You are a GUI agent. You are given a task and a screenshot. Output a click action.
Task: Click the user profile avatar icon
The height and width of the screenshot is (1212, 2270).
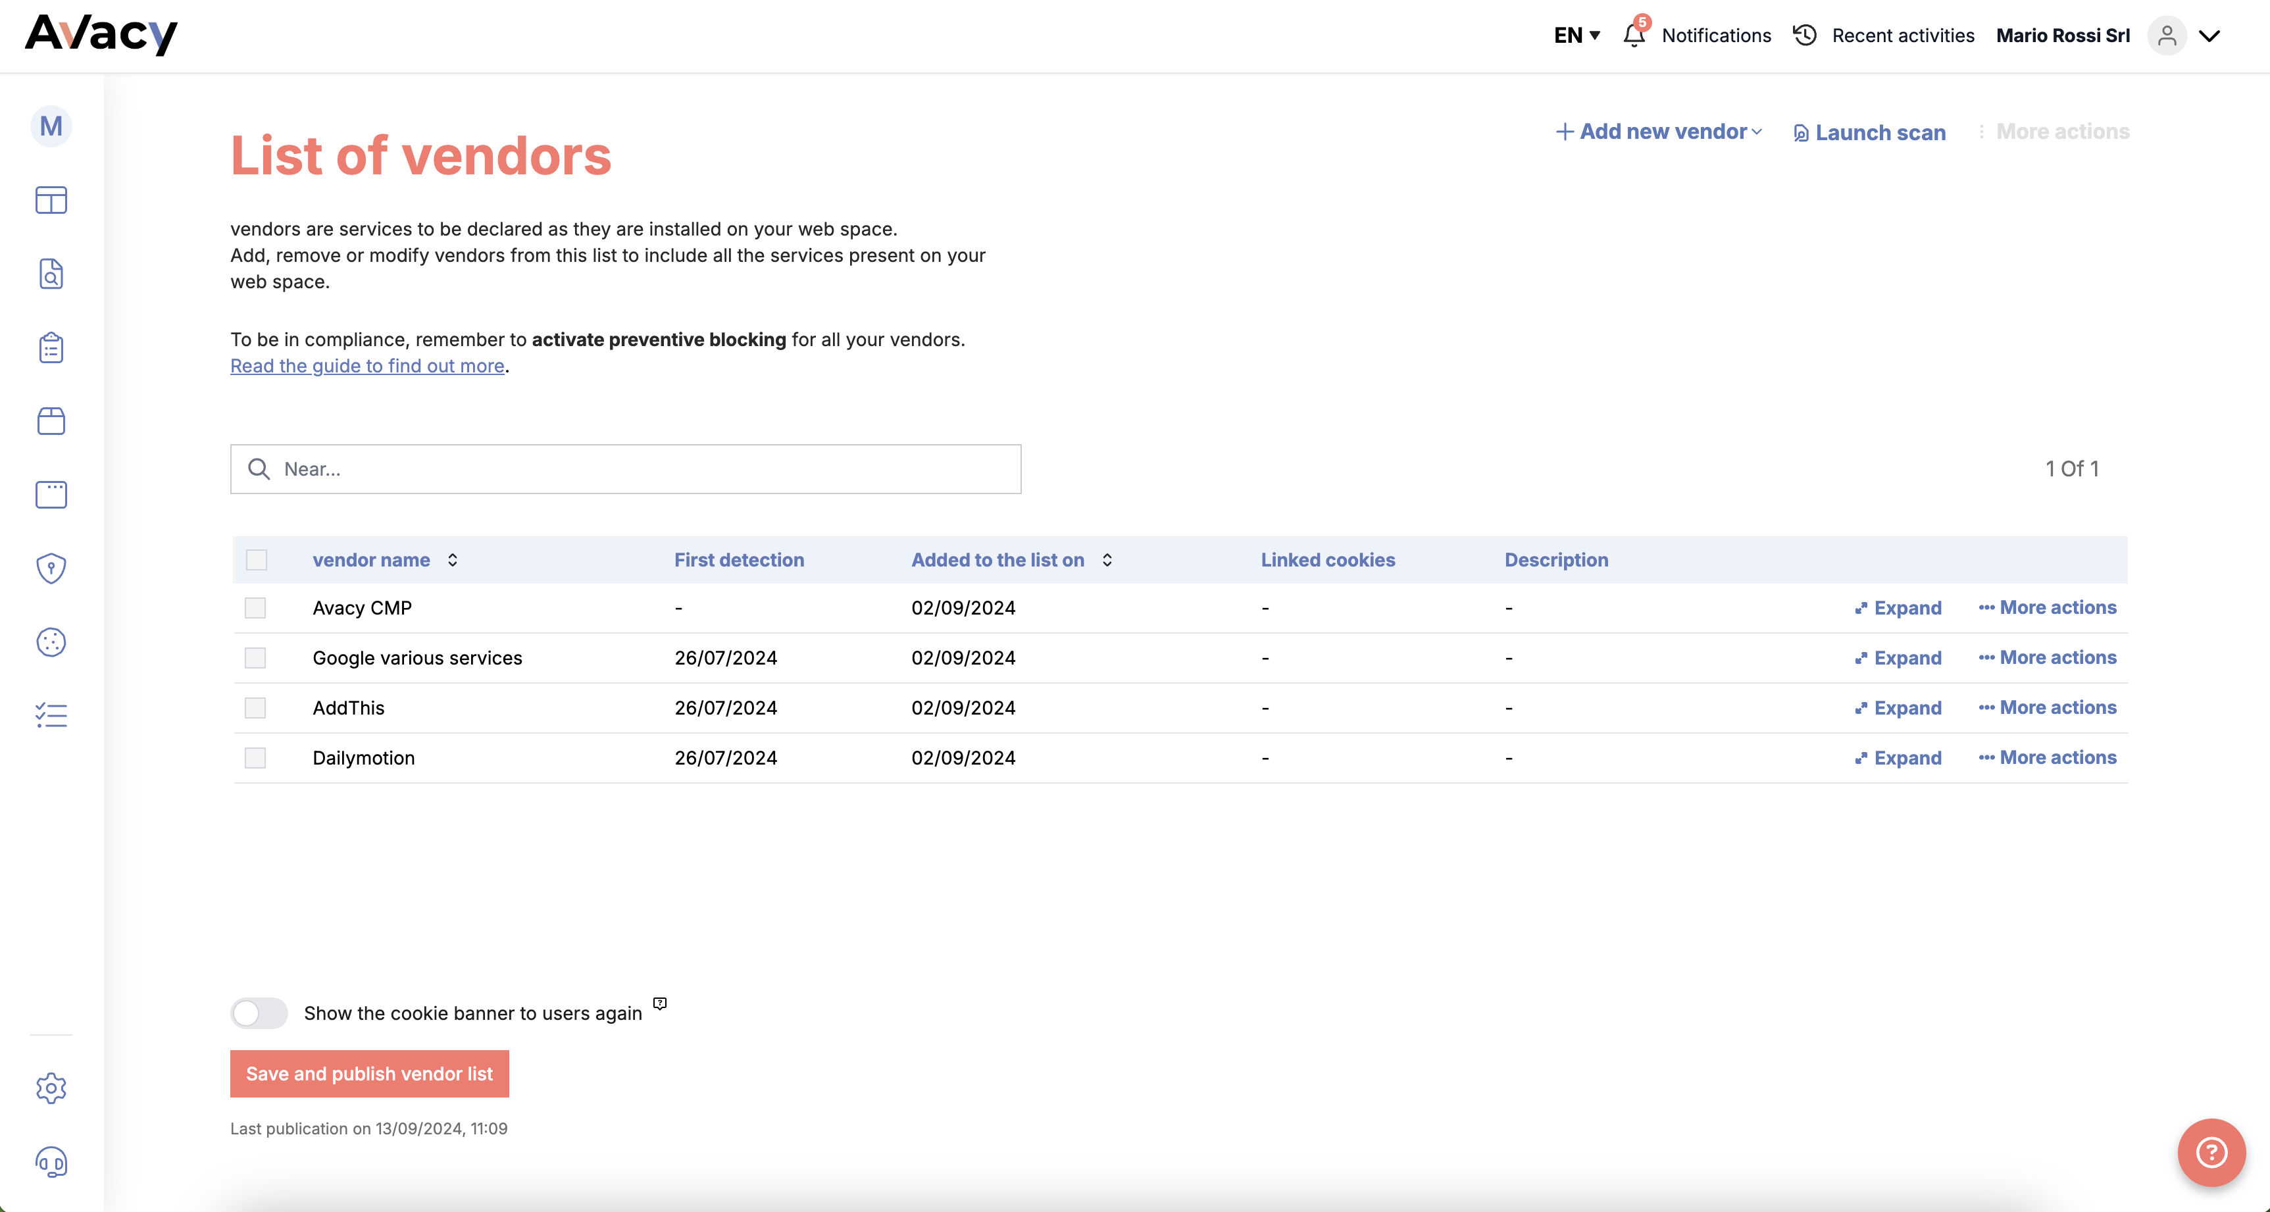(x=2167, y=36)
